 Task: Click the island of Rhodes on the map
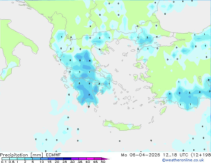163,110
